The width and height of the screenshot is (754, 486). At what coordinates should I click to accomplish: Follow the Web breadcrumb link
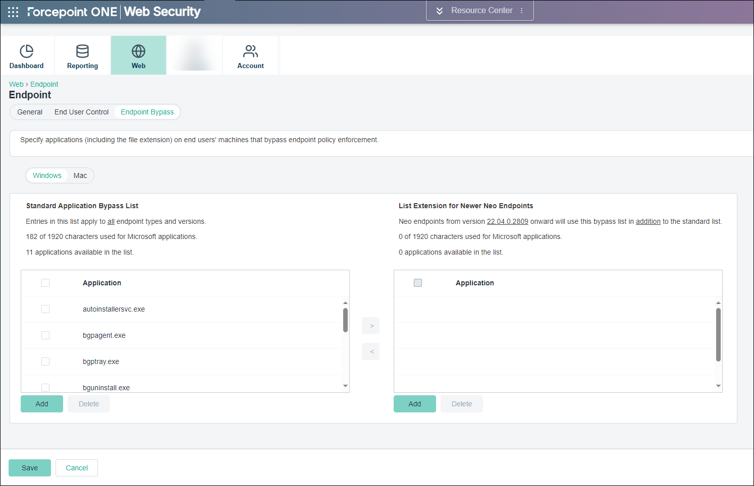coord(16,84)
